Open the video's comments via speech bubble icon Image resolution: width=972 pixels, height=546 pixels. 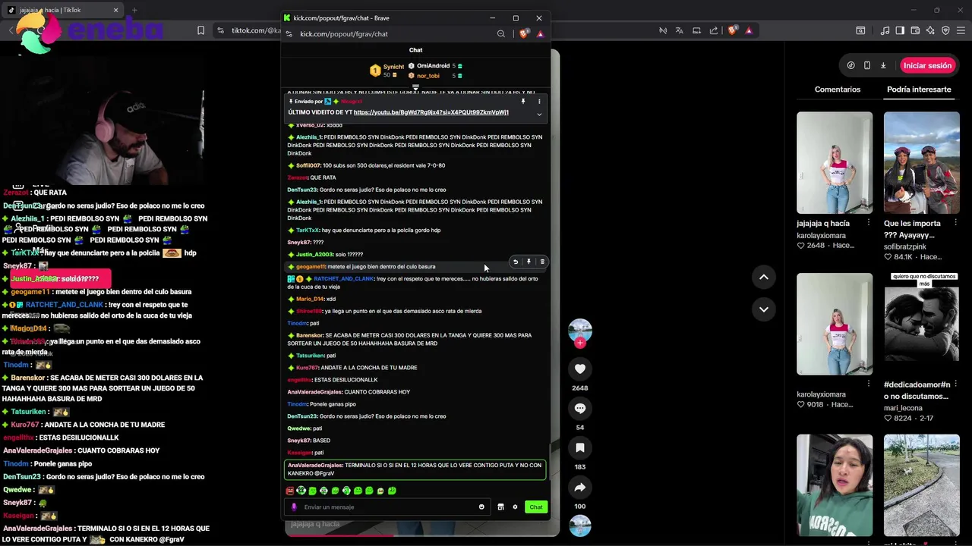[580, 408]
